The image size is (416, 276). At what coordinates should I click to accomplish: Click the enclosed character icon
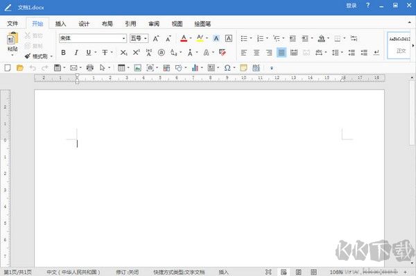pyautogui.click(x=162, y=53)
